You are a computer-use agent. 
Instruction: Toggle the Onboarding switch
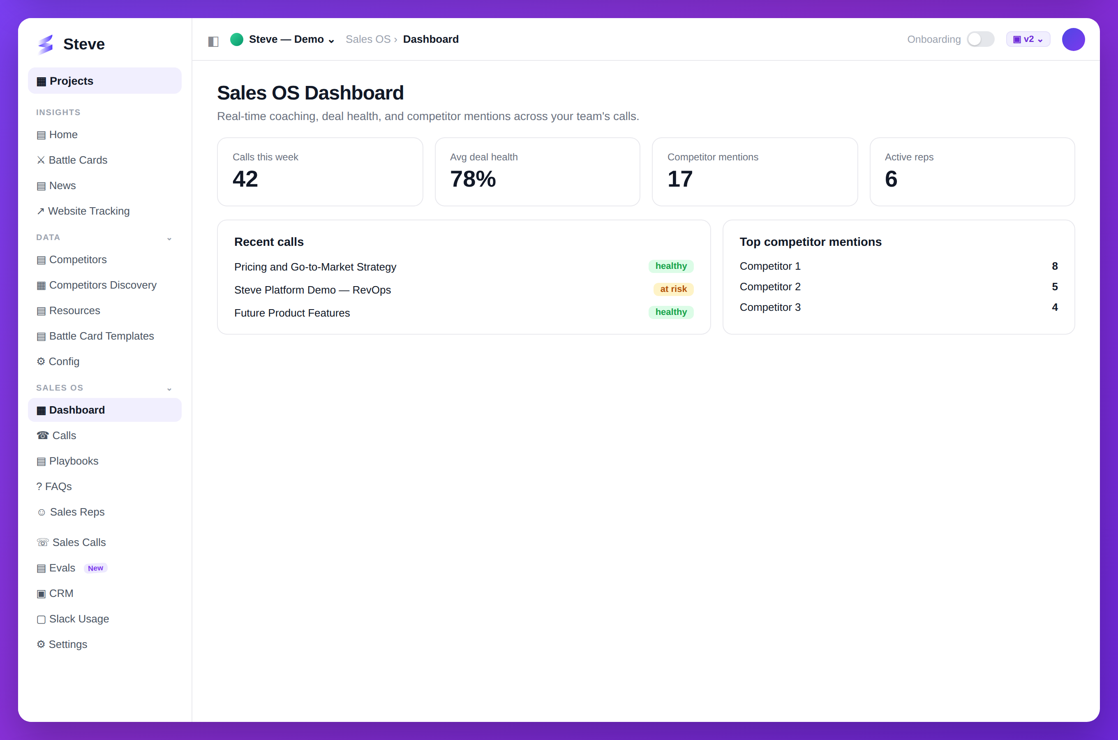click(980, 39)
